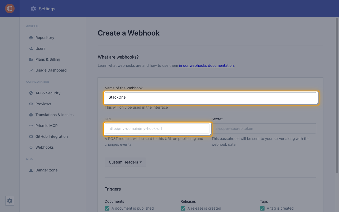Go to Users settings
Viewport: 339px width, 212px height.
pyautogui.click(x=41, y=48)
